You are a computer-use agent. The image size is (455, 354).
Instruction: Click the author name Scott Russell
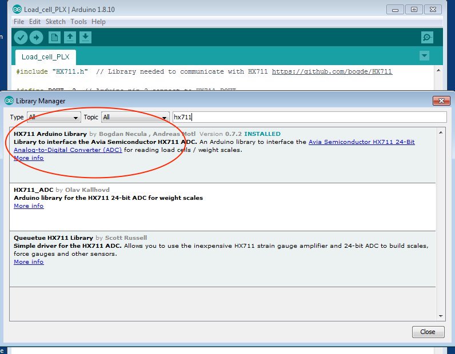point(126,238)
